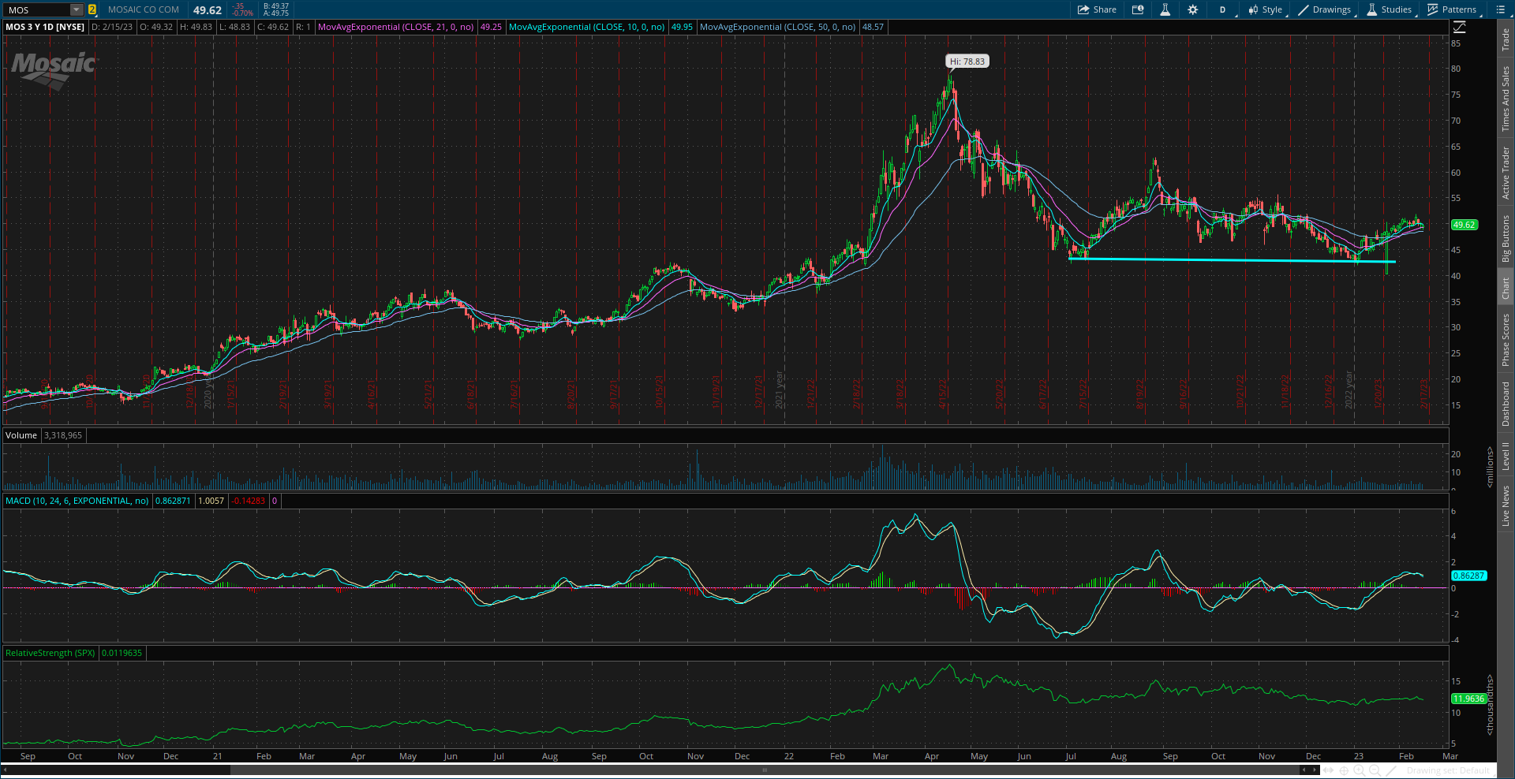Click the Volume study label
This screenshot has width=1515, height=779.
pos(21,435)
